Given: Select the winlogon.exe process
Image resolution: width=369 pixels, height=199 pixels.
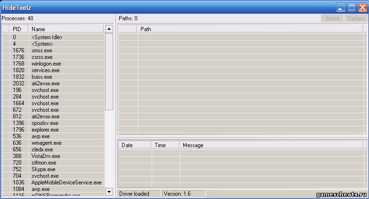Looking at the screenshot, I should pyautogui.click(x=46, y=64).
